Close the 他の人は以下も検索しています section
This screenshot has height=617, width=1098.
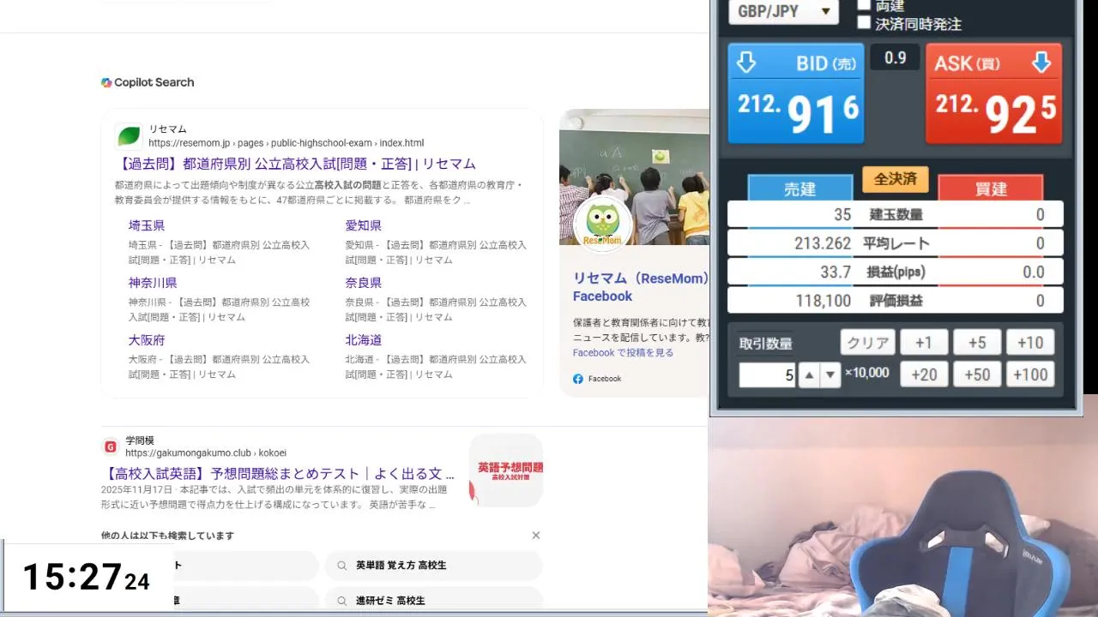coord(536,536)
